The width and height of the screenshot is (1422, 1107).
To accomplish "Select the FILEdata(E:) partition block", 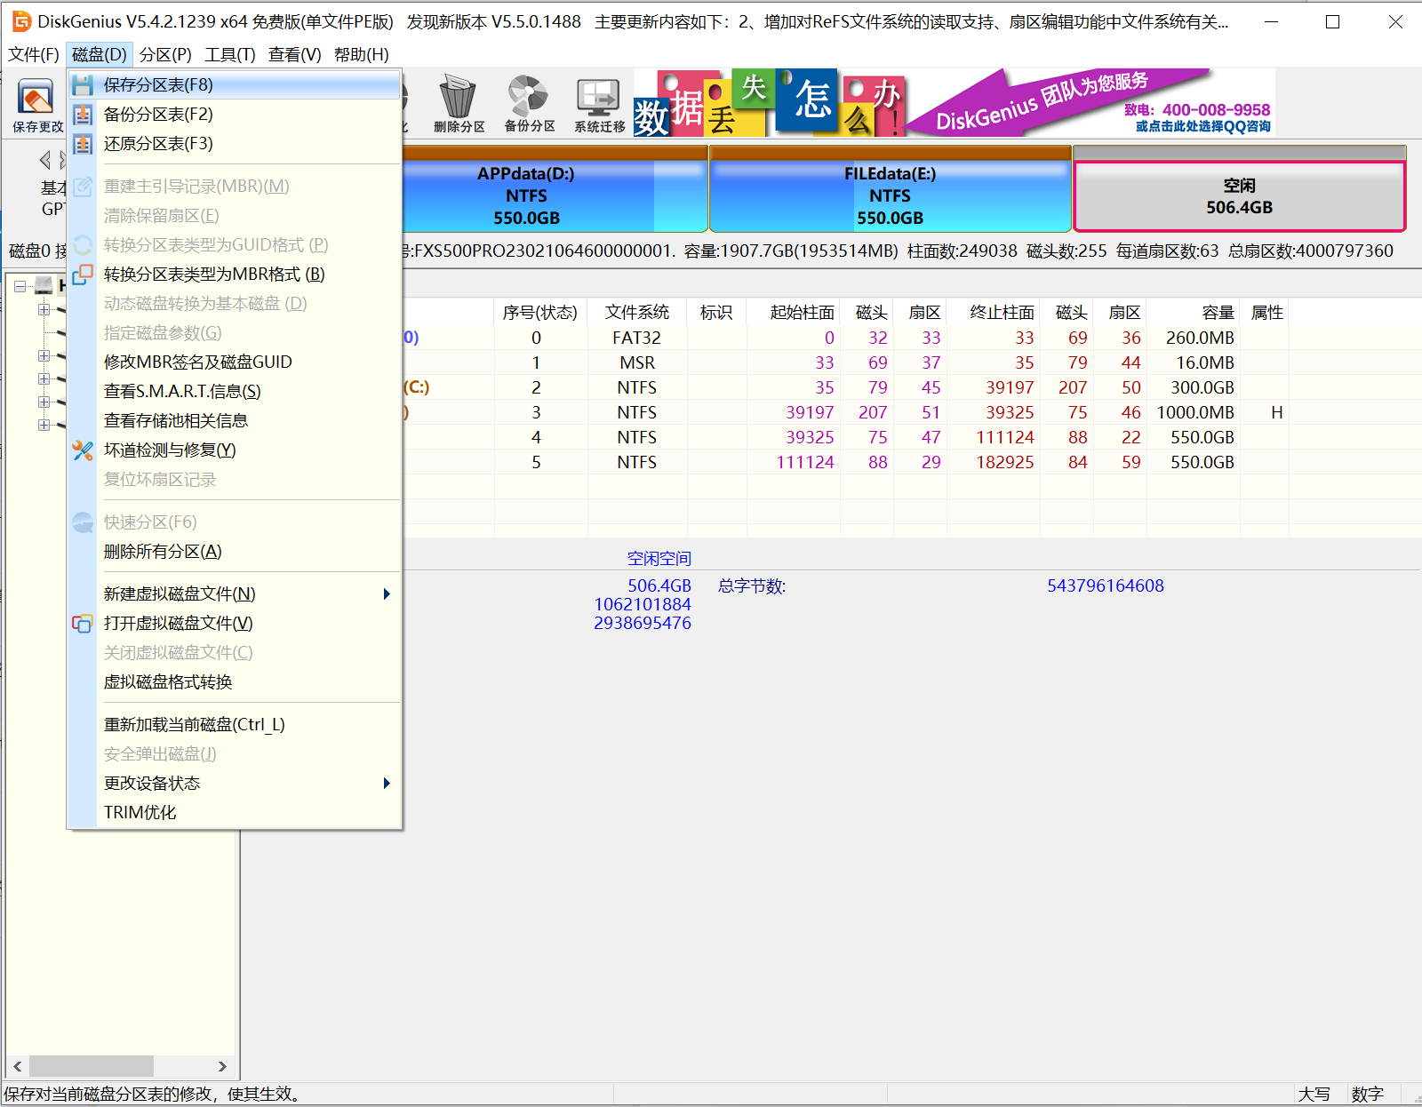I will pyautogui.click(x=891, y=189).
